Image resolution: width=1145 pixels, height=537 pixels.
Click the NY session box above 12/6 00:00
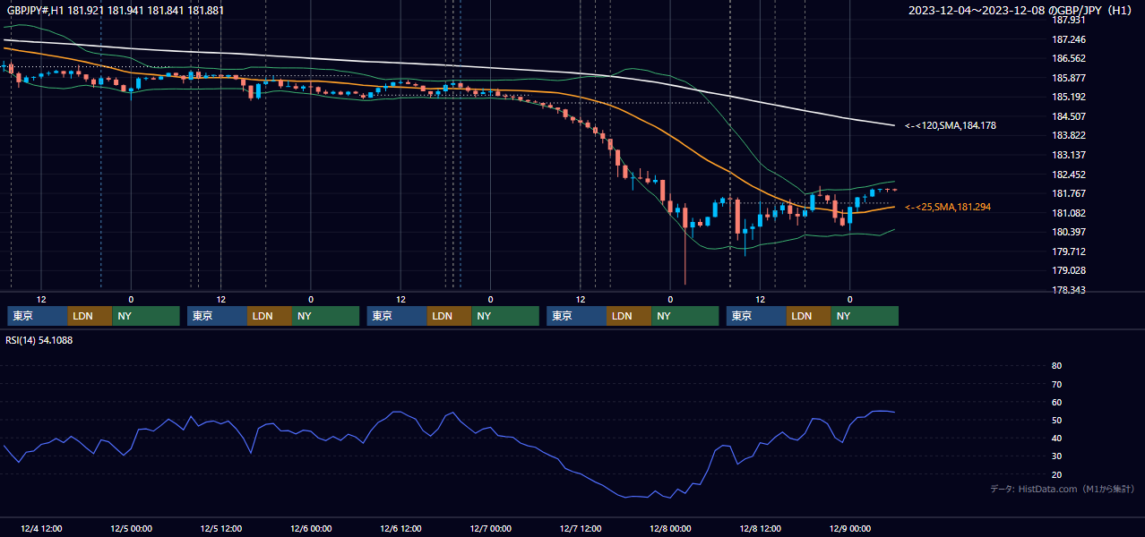pyautogui.click(x=326, y=316)
